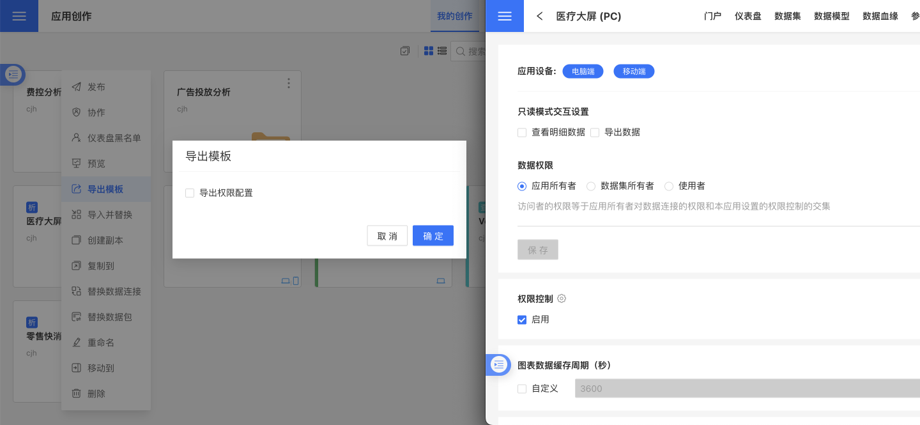The height and width of the screenshot is (425, 920).
Task: Select 重命名 in the context menu
Action: tap(101, 343)
